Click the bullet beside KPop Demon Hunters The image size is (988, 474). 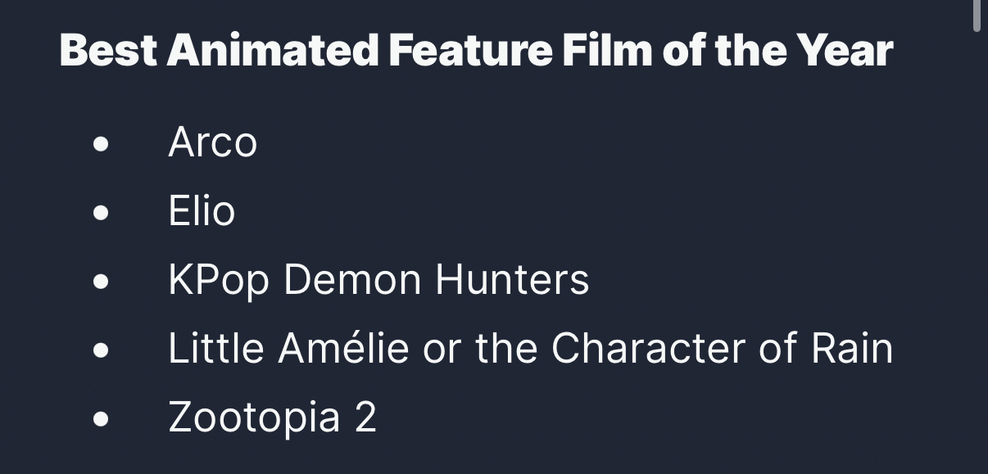[x=102, y=282]
